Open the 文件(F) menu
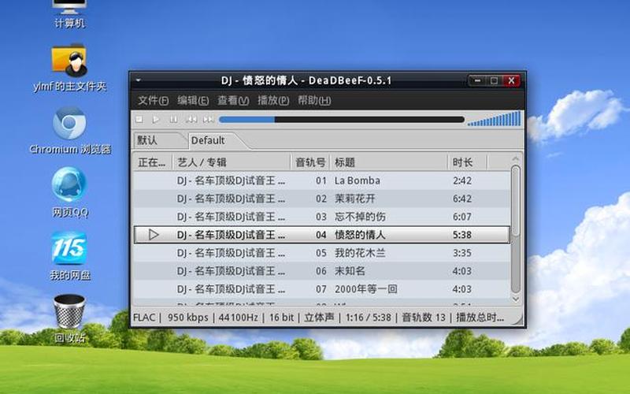630x394 pixels. pos(153,101)
